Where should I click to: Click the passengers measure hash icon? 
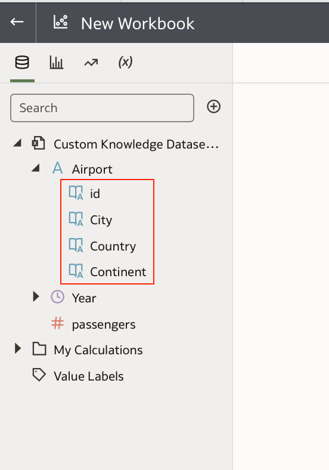pyautogui.click(x=58, y=323)
